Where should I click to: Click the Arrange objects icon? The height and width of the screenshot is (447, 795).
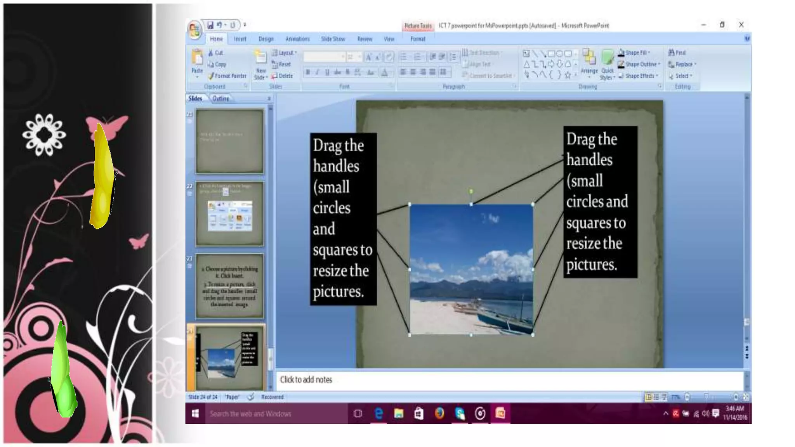(589, 58)
